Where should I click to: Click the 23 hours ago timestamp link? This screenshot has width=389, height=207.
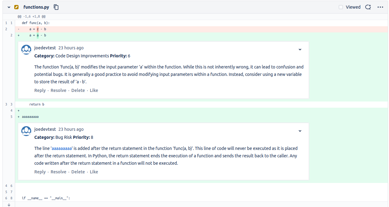click(x=71, y=48)
